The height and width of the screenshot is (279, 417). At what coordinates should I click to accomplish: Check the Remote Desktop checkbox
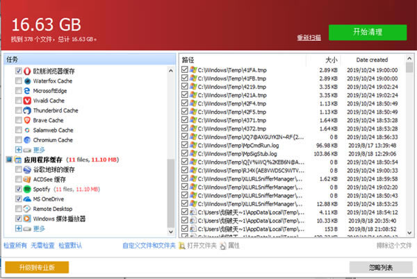coord(18,209)
